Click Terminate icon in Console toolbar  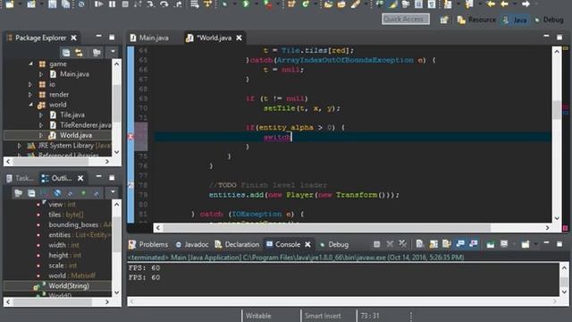[376, 244]
